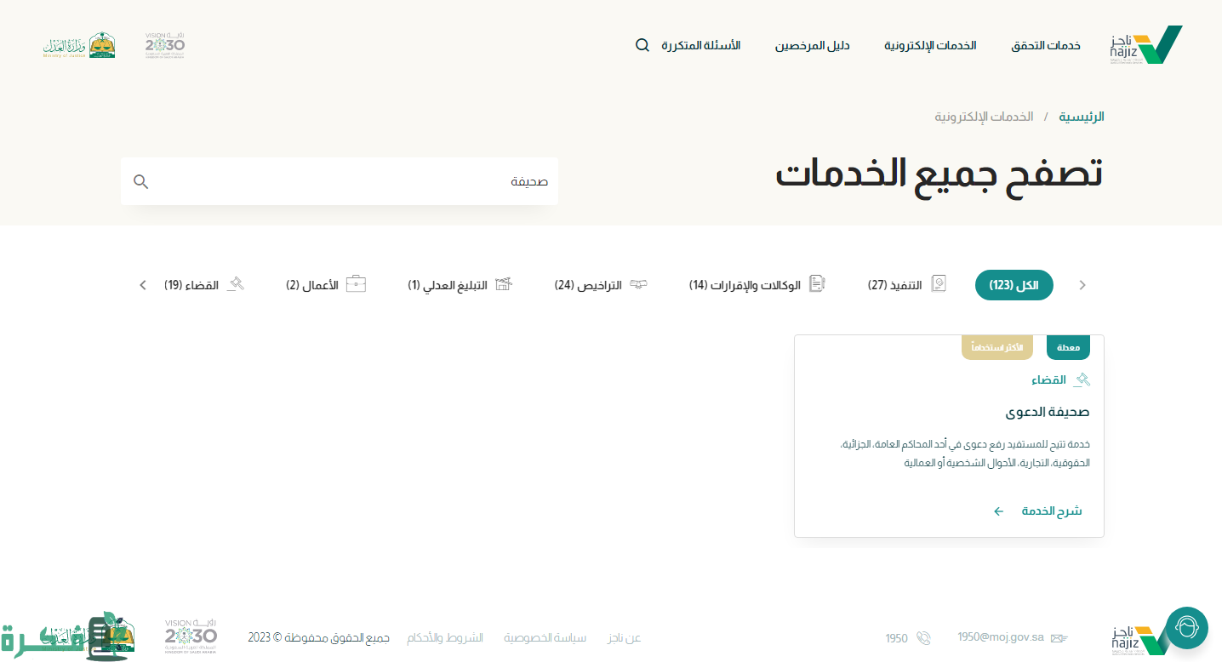This screenshot has height=662, width=1222.
Task: Open the support headset chat button
Action: pos(1186,628)
